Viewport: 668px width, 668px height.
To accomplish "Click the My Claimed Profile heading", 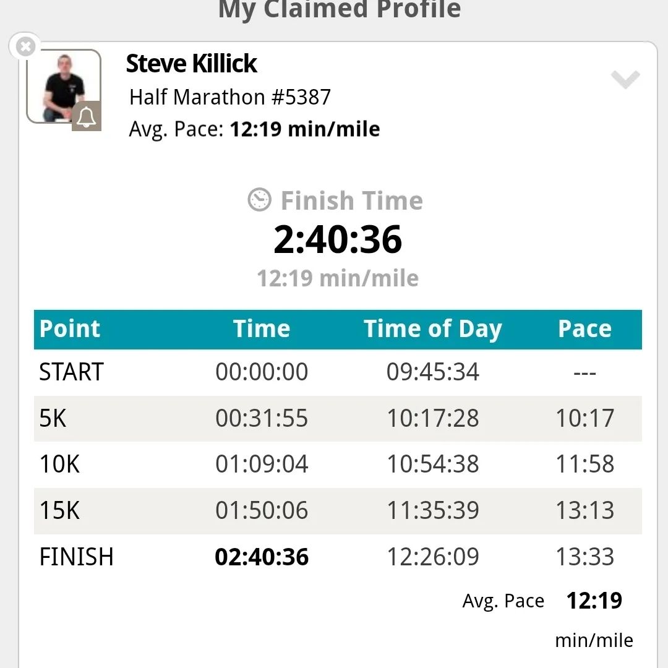I will point(340,9).
